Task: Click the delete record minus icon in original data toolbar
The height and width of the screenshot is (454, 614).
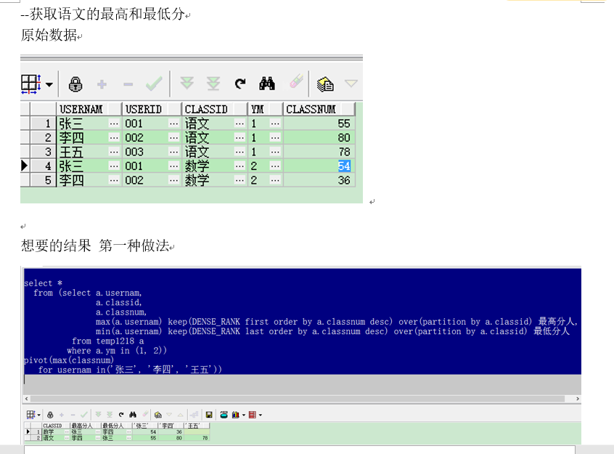Action: (128, 84)
